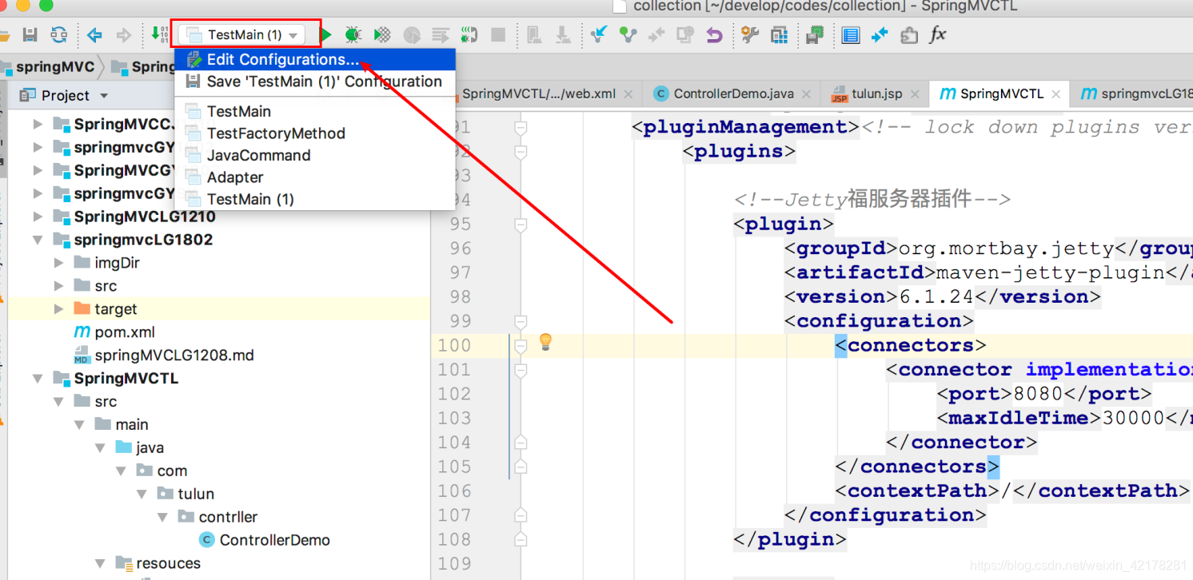Select ControllerDemo class in project tree
Image resolution: width=1193 pixels, height=580 pixels.
point(274,541)
